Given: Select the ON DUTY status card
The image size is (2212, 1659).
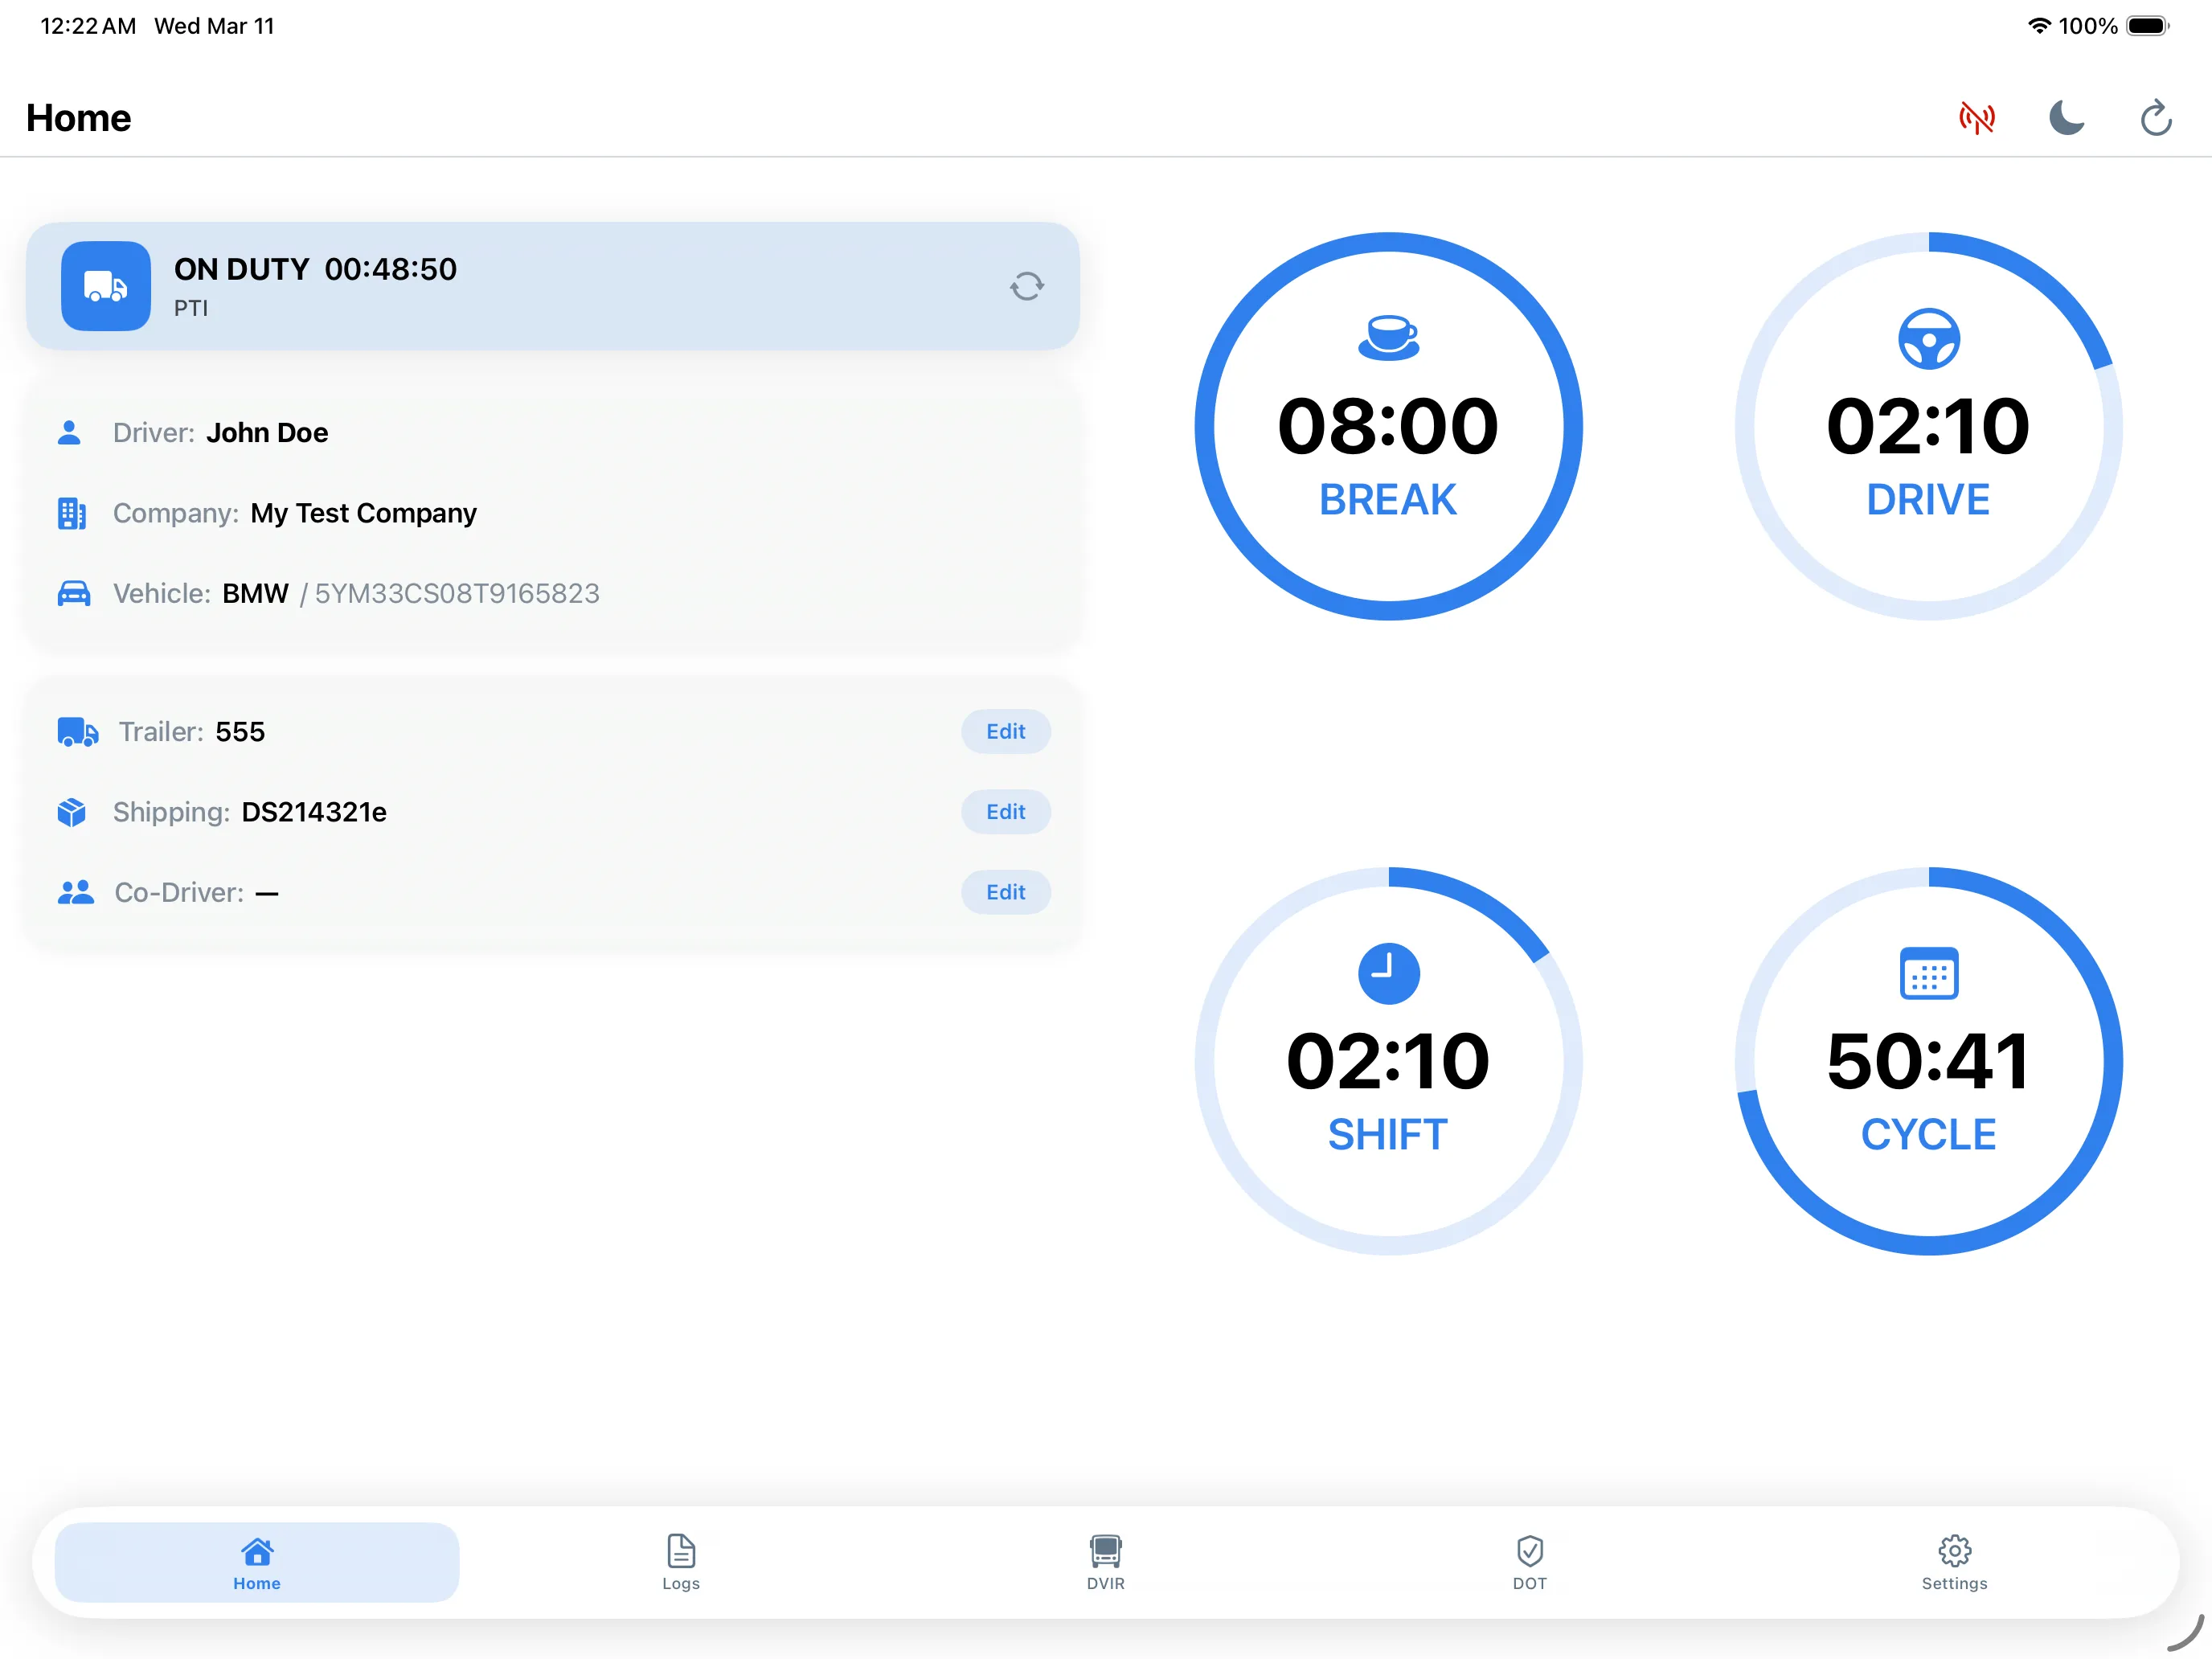Looking at the screenshot, I should click(553, 286).
